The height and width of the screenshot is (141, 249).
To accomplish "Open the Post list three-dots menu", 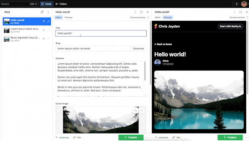I will coord(48,12).
